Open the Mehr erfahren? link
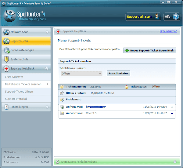The width and height of the screenshot is (183, 168). point(168,31)
